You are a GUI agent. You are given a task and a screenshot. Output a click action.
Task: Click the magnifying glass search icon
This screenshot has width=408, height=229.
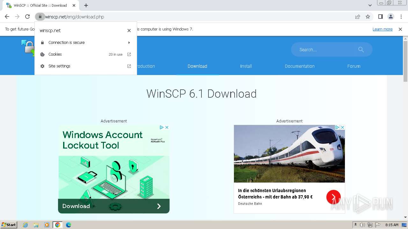[361, 50]
